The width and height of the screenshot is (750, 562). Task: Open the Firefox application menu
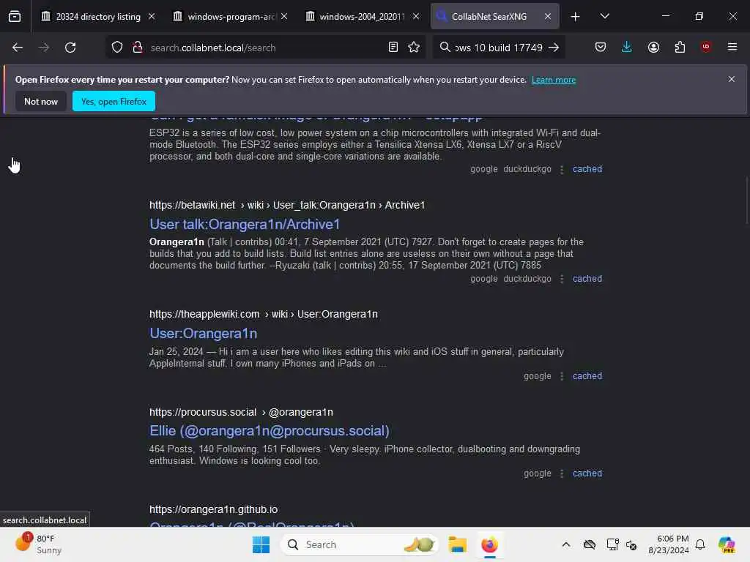pos(732,47)
